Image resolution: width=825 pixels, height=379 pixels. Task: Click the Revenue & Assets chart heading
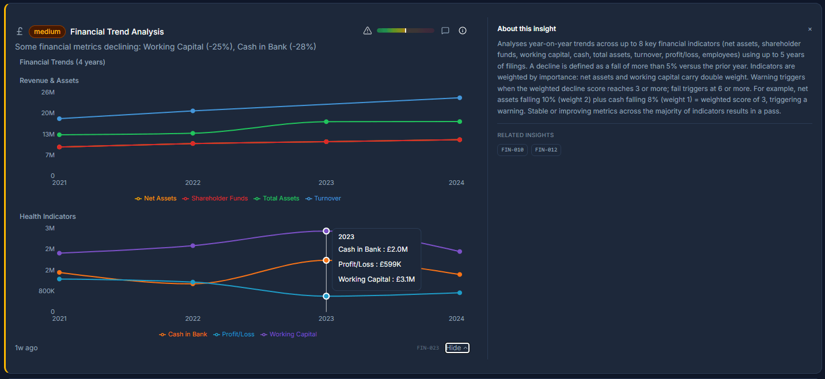coord(49,81)
